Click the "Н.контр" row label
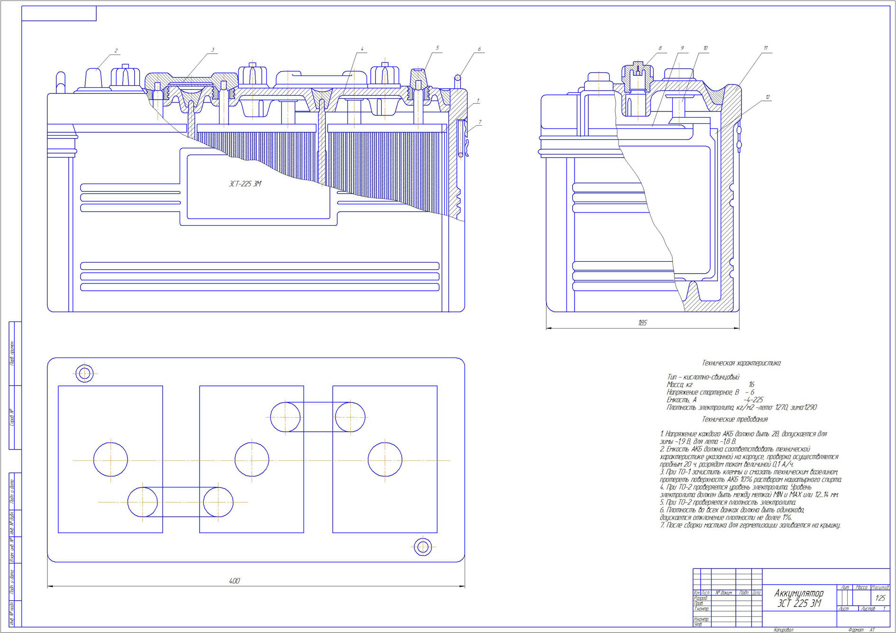The height and width of the screenshot is (633, 896). [701, 619]
